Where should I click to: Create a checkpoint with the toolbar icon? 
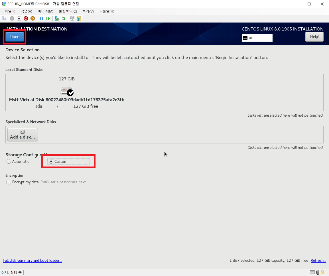pos(57,19)
